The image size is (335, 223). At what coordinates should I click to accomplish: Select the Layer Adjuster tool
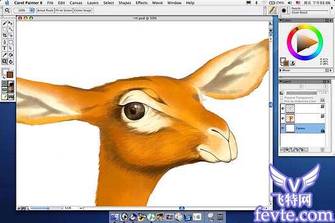click(x=11, y=23)
